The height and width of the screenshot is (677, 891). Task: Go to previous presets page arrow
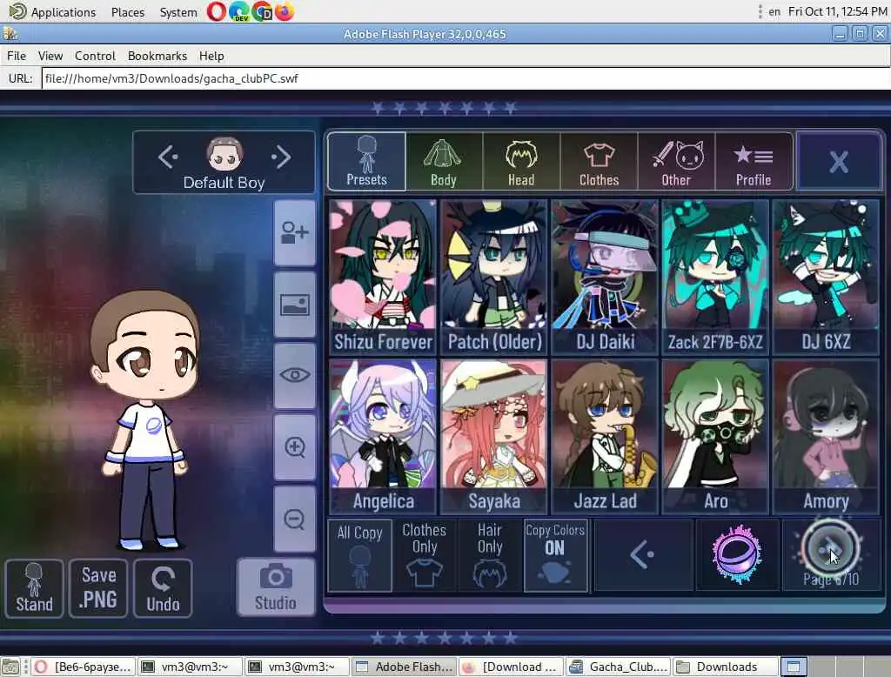point(643,554)
